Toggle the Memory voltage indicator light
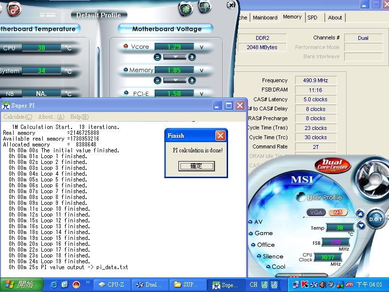The width and height of the screenshot is (389, 292). click(126, 70)
